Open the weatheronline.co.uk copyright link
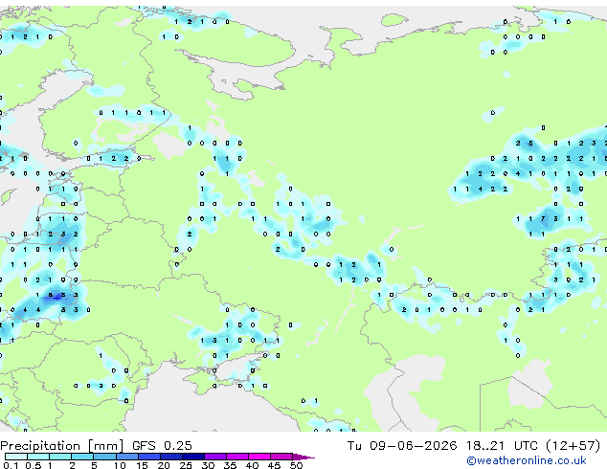Image resolution: width=607 pixels, height=469 pixels. pos(527,460)
